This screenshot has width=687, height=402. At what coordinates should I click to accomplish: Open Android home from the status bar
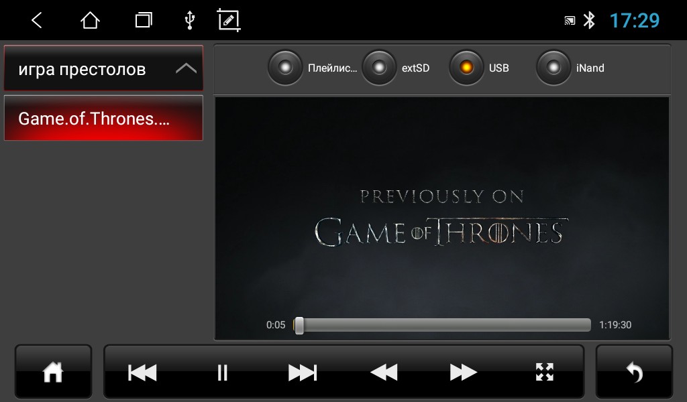90,20
